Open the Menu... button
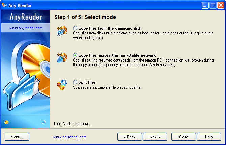Image resolution: width=226 pixels, height=145 pixels. (x=17, y=137)
